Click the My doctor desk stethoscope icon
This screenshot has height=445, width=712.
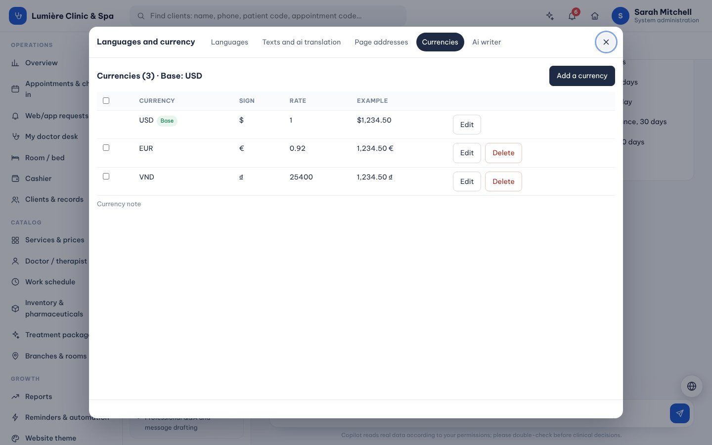click(x=15, y=136)
